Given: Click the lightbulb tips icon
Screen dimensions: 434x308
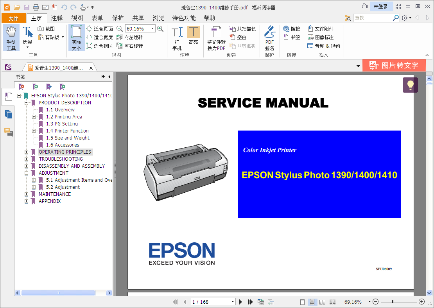Looking at the screenshot, I should 410,85.
